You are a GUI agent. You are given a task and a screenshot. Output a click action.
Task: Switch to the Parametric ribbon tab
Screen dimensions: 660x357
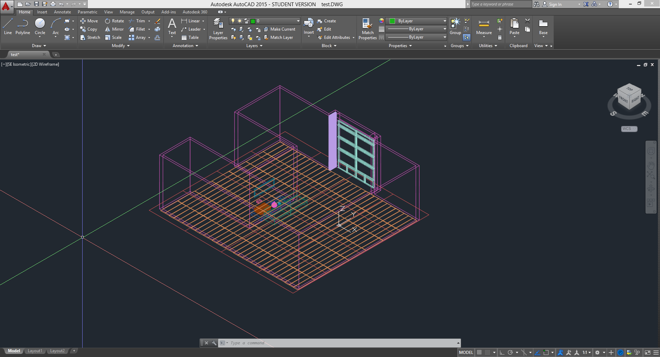(87, 12)
